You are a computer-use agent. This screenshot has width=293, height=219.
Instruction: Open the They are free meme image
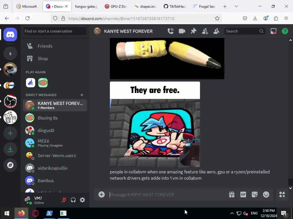155,124
